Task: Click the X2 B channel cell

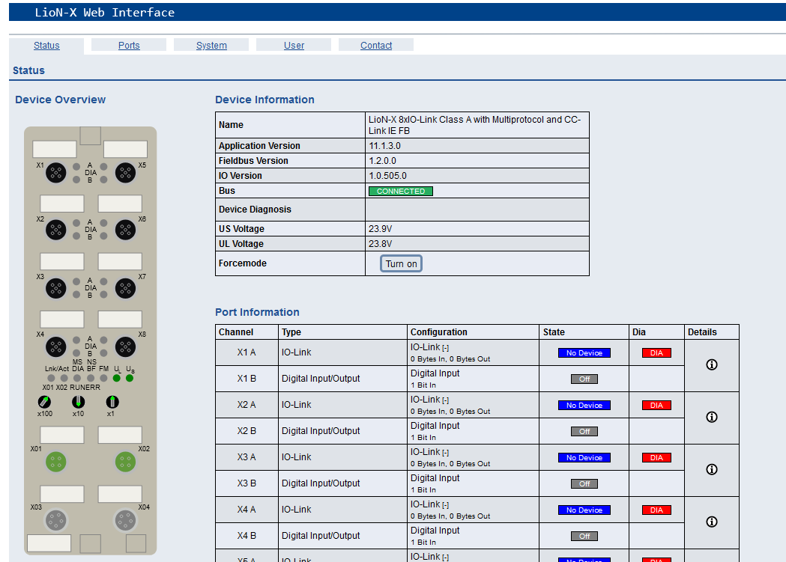Action: (247, 431)
